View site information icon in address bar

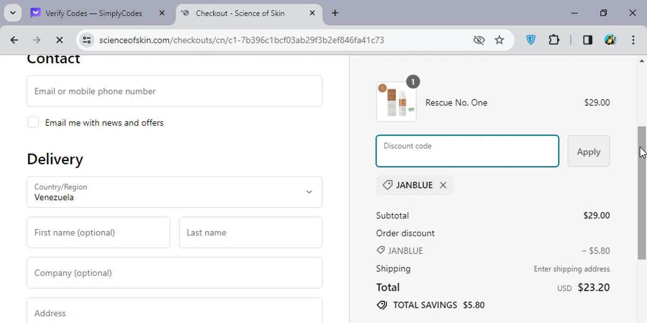pyautogui.click(x=87, y=40)
